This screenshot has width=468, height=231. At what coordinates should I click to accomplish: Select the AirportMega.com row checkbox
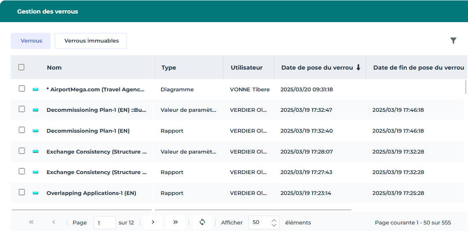pyautogui.click(x=22, y=88)
